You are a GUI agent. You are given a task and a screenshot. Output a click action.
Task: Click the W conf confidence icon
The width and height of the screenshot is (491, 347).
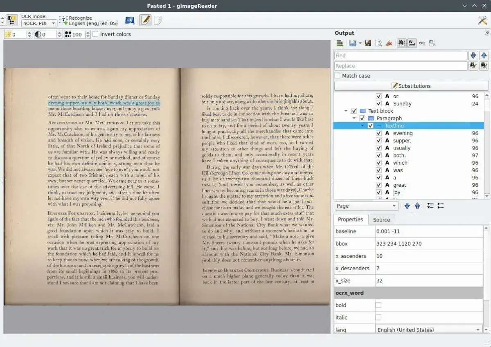(x=412, y=43)
